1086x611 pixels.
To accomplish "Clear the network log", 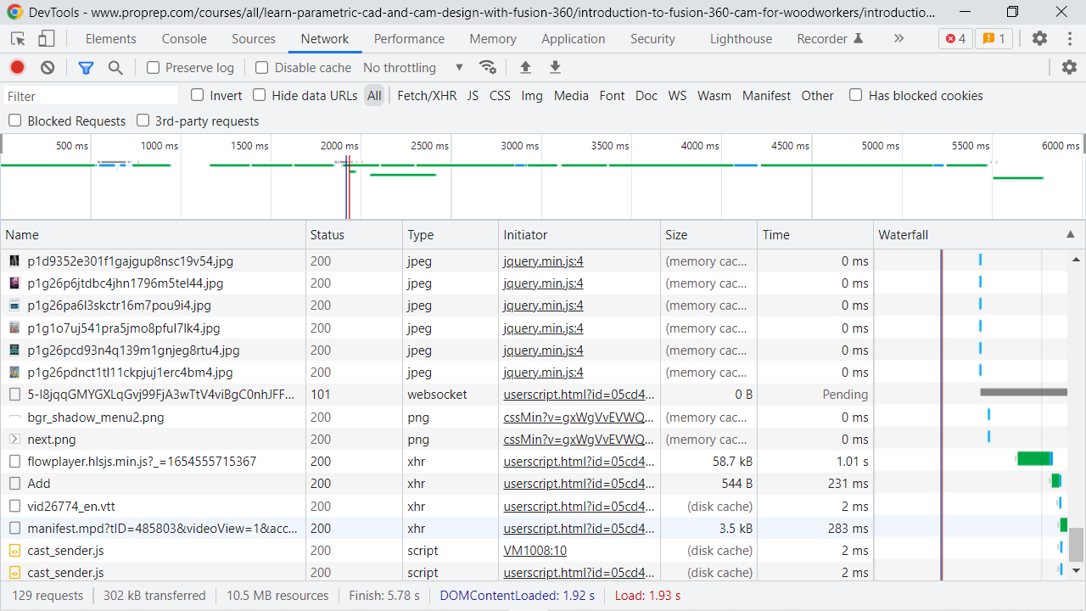I will tap(48, 68).
